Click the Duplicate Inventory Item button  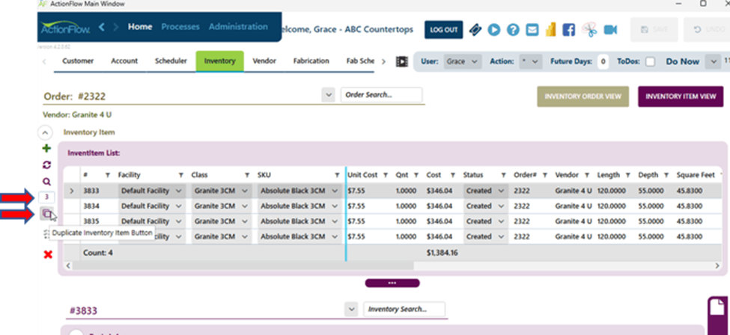(x=46, y=214)
